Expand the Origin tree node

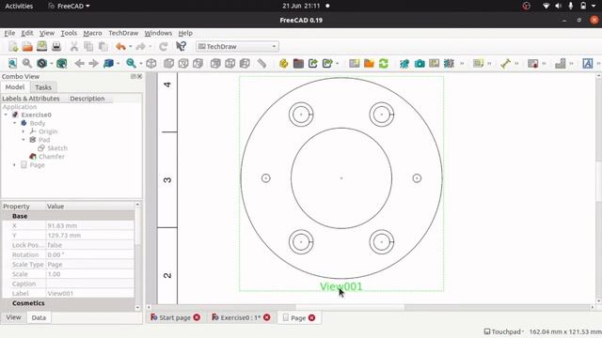tap(23, 131)
